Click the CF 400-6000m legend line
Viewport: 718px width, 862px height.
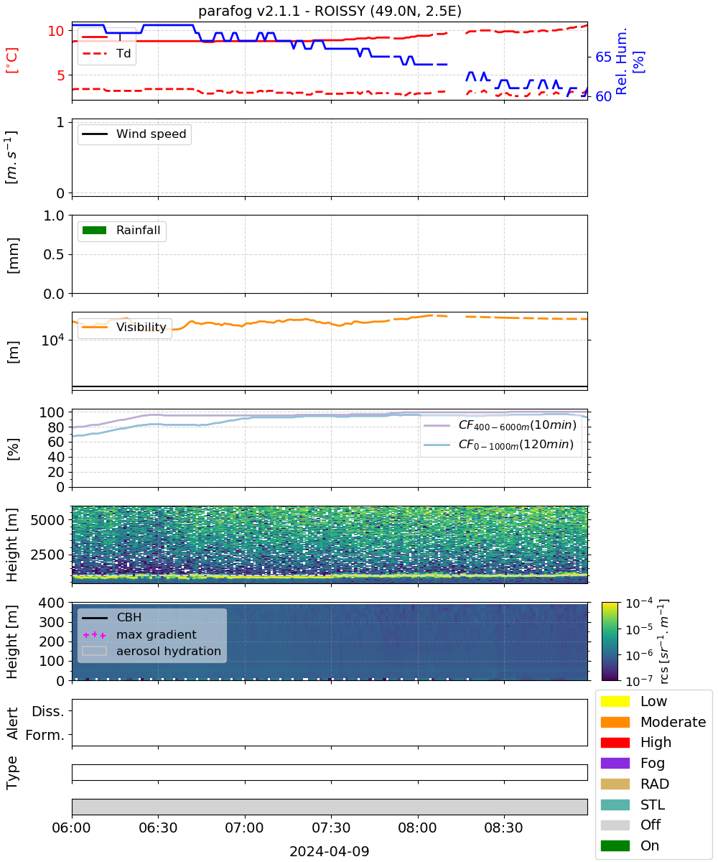437,425
